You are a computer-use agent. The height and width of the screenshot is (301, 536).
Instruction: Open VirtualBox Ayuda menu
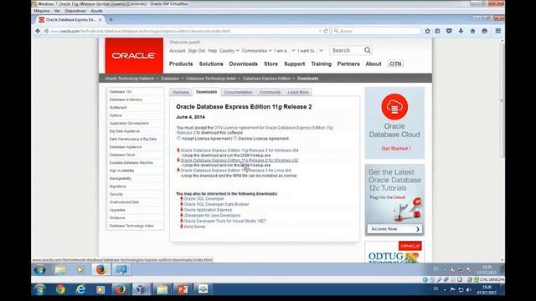click(96, 11)
